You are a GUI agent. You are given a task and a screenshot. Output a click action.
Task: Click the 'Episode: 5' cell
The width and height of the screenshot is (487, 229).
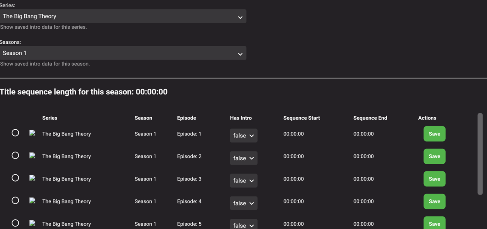tap(189, 224)
